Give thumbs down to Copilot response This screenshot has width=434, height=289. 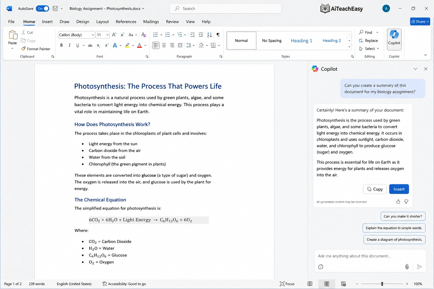[x=406, y=202]
